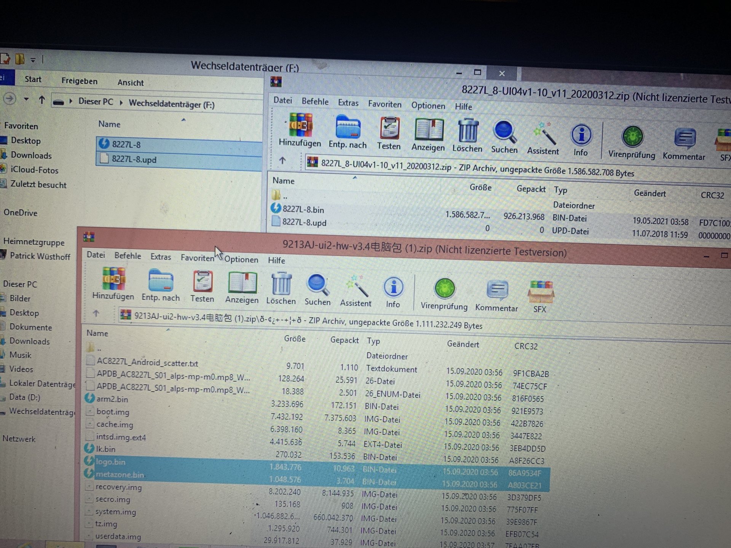Click Assistent icon in 8227L zip window
This screenshot has height=548, width=731.
coord(544,134)
